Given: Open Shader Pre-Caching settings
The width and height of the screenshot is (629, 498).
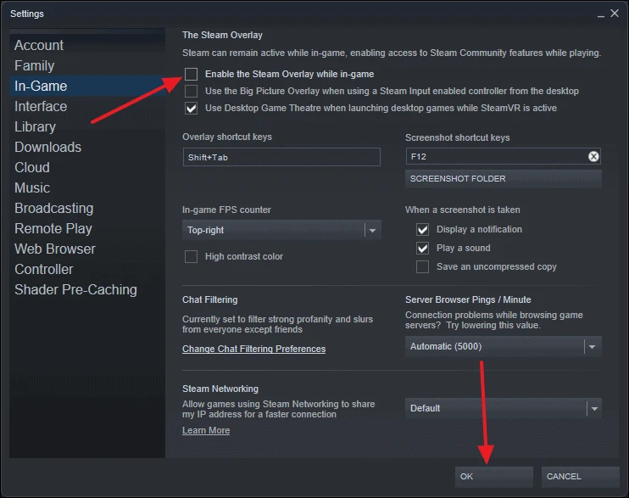Looking at the screenshot, I should [87, 289].
